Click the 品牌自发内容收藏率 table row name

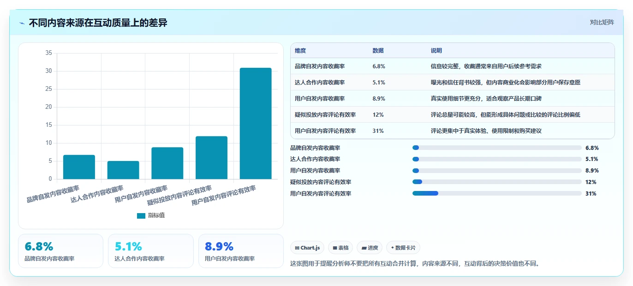(x=320, y=66)
